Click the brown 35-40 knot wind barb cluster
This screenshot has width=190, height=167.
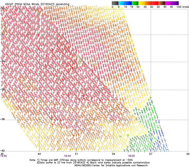coord(79,60)
